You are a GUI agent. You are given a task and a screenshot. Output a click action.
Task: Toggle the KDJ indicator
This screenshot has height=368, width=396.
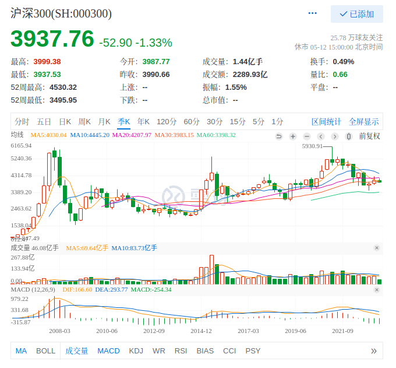pyautogui.click(x=136, y=351)
